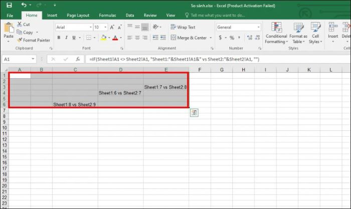This screenshot has width=351, height=209.
Task: Save the workbook with the floppy icon
Action: click(x=9, y=5)
